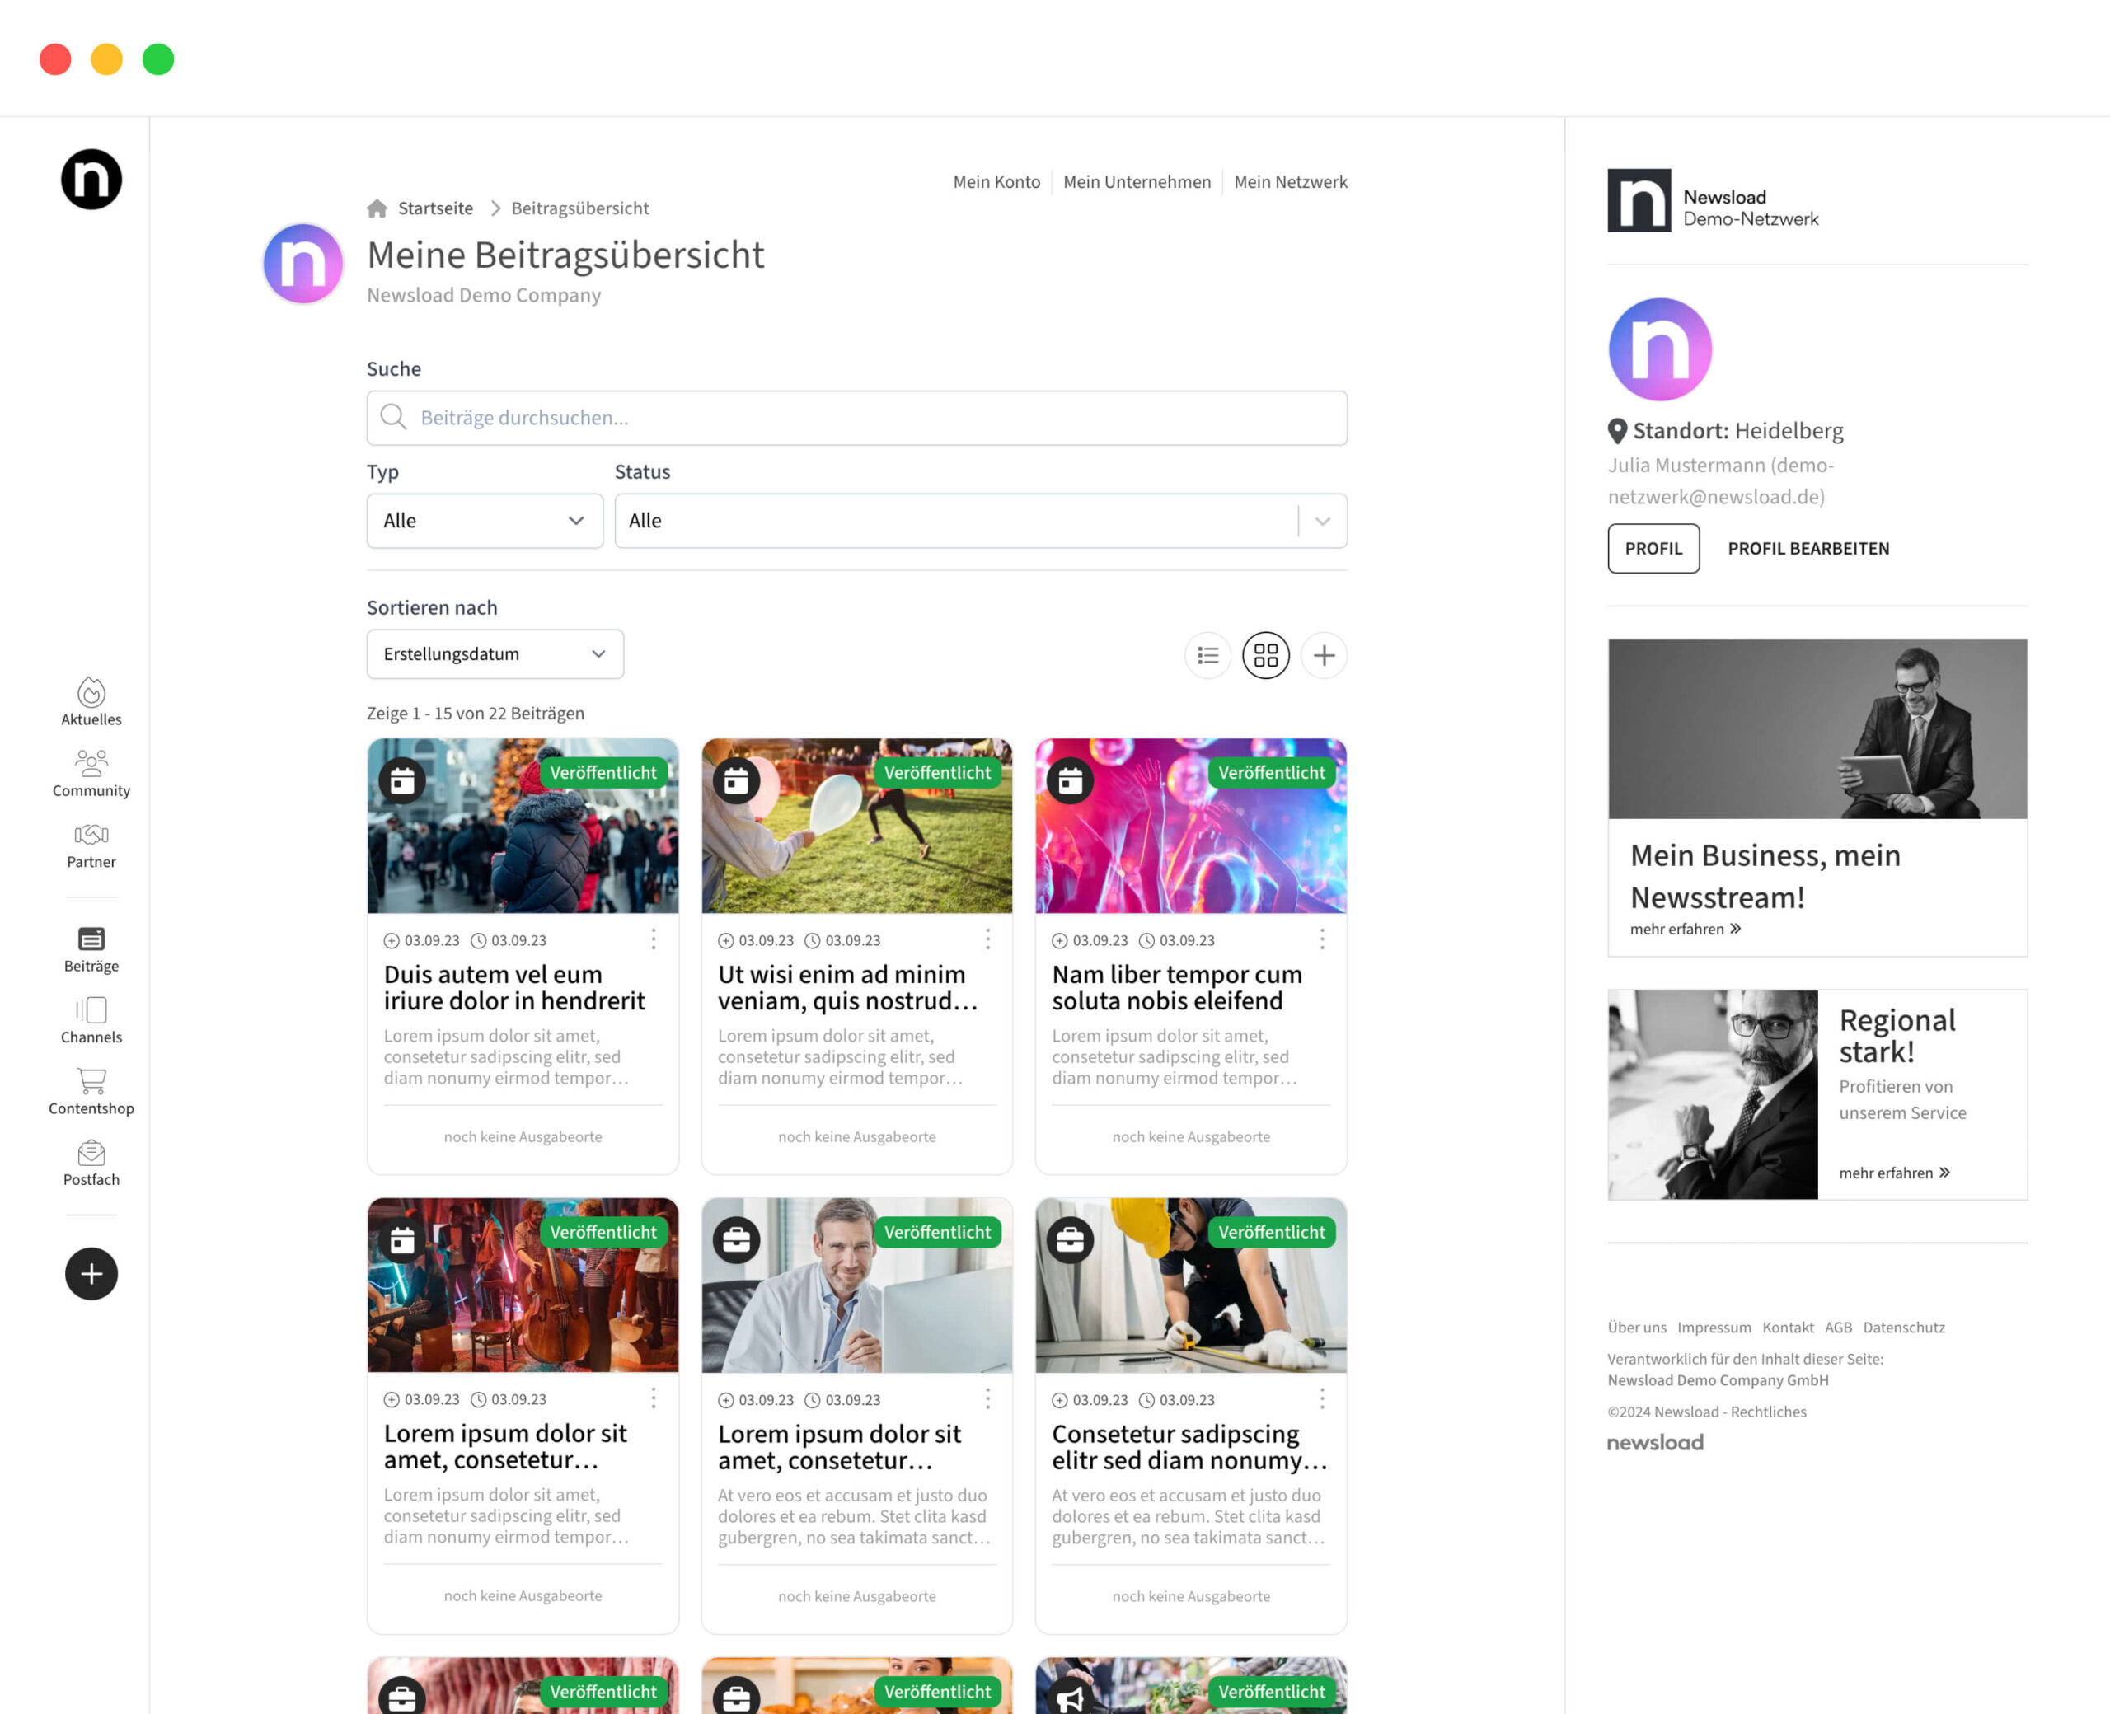Add new post with plus icon

pyautogui.click(x=1324, y=656)
